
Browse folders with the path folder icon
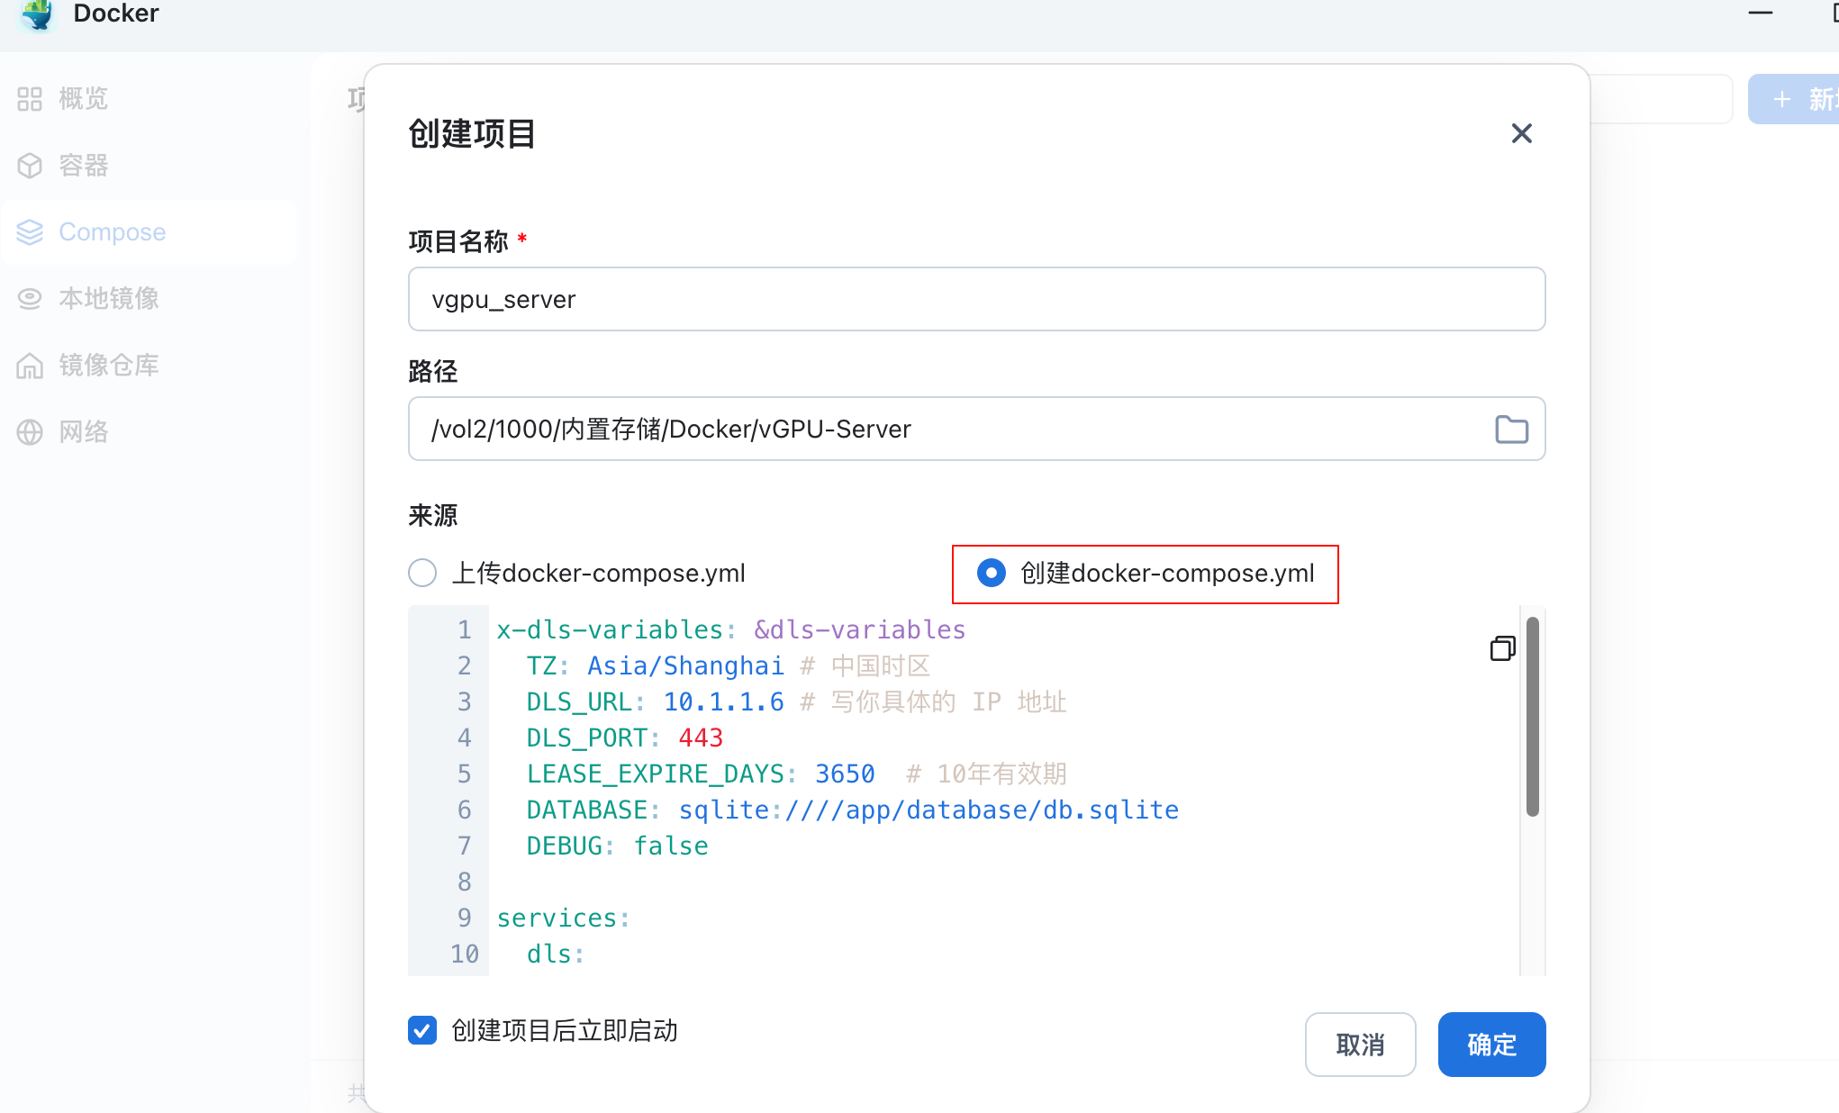[x=1511, y=430]
